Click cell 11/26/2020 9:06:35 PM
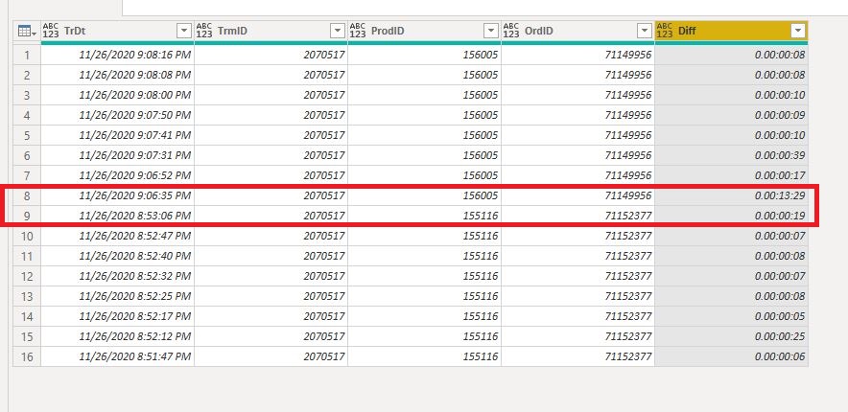 point(117,196)
